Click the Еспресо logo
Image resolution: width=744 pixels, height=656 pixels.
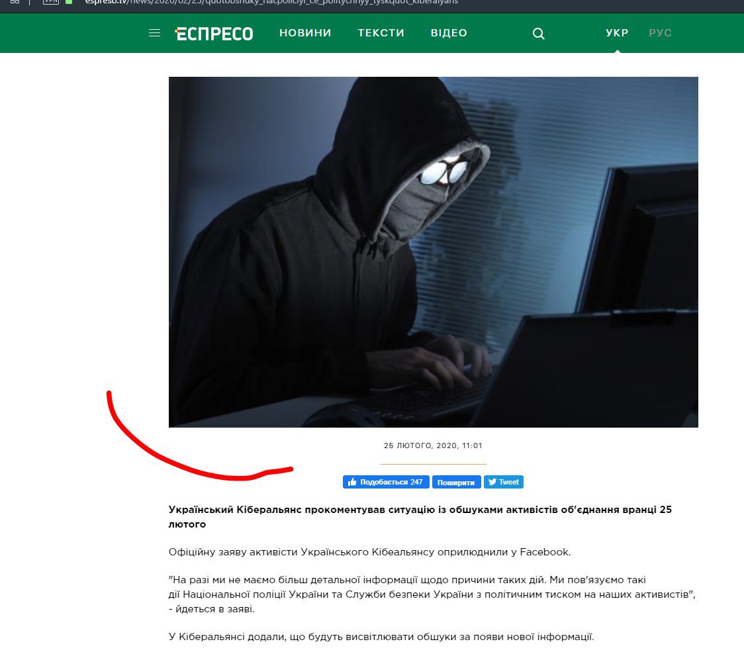pyautogui.click(x=214, y=34)
